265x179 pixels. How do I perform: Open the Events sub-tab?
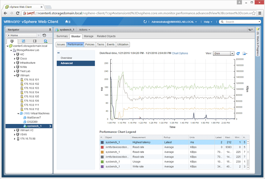coord(111,44)
